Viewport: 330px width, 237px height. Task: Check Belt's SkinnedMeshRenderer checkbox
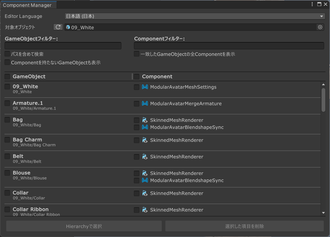pos(136,157)
